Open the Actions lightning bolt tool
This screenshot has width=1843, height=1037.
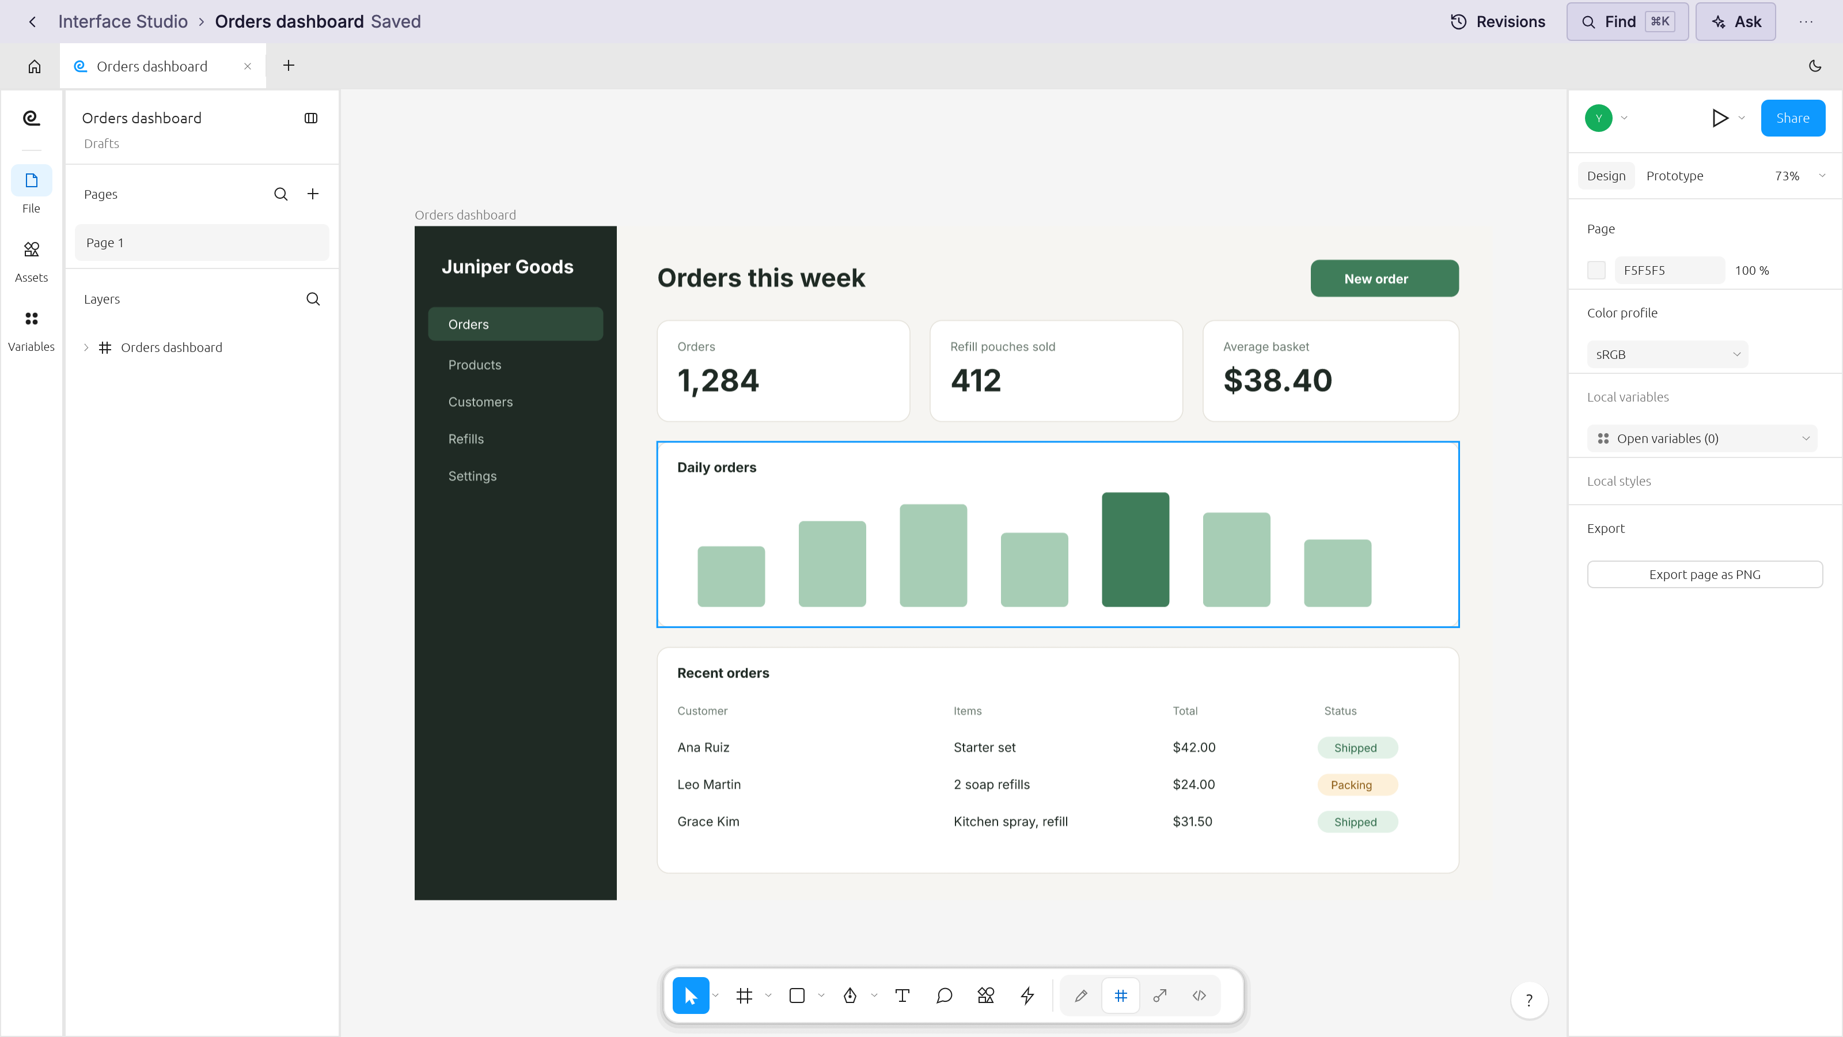pyautogui.click(x=1027, y=996)
